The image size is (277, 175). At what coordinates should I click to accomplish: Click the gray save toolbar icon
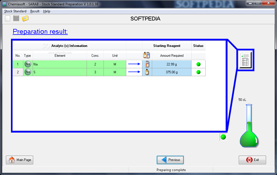pos(16,18)
